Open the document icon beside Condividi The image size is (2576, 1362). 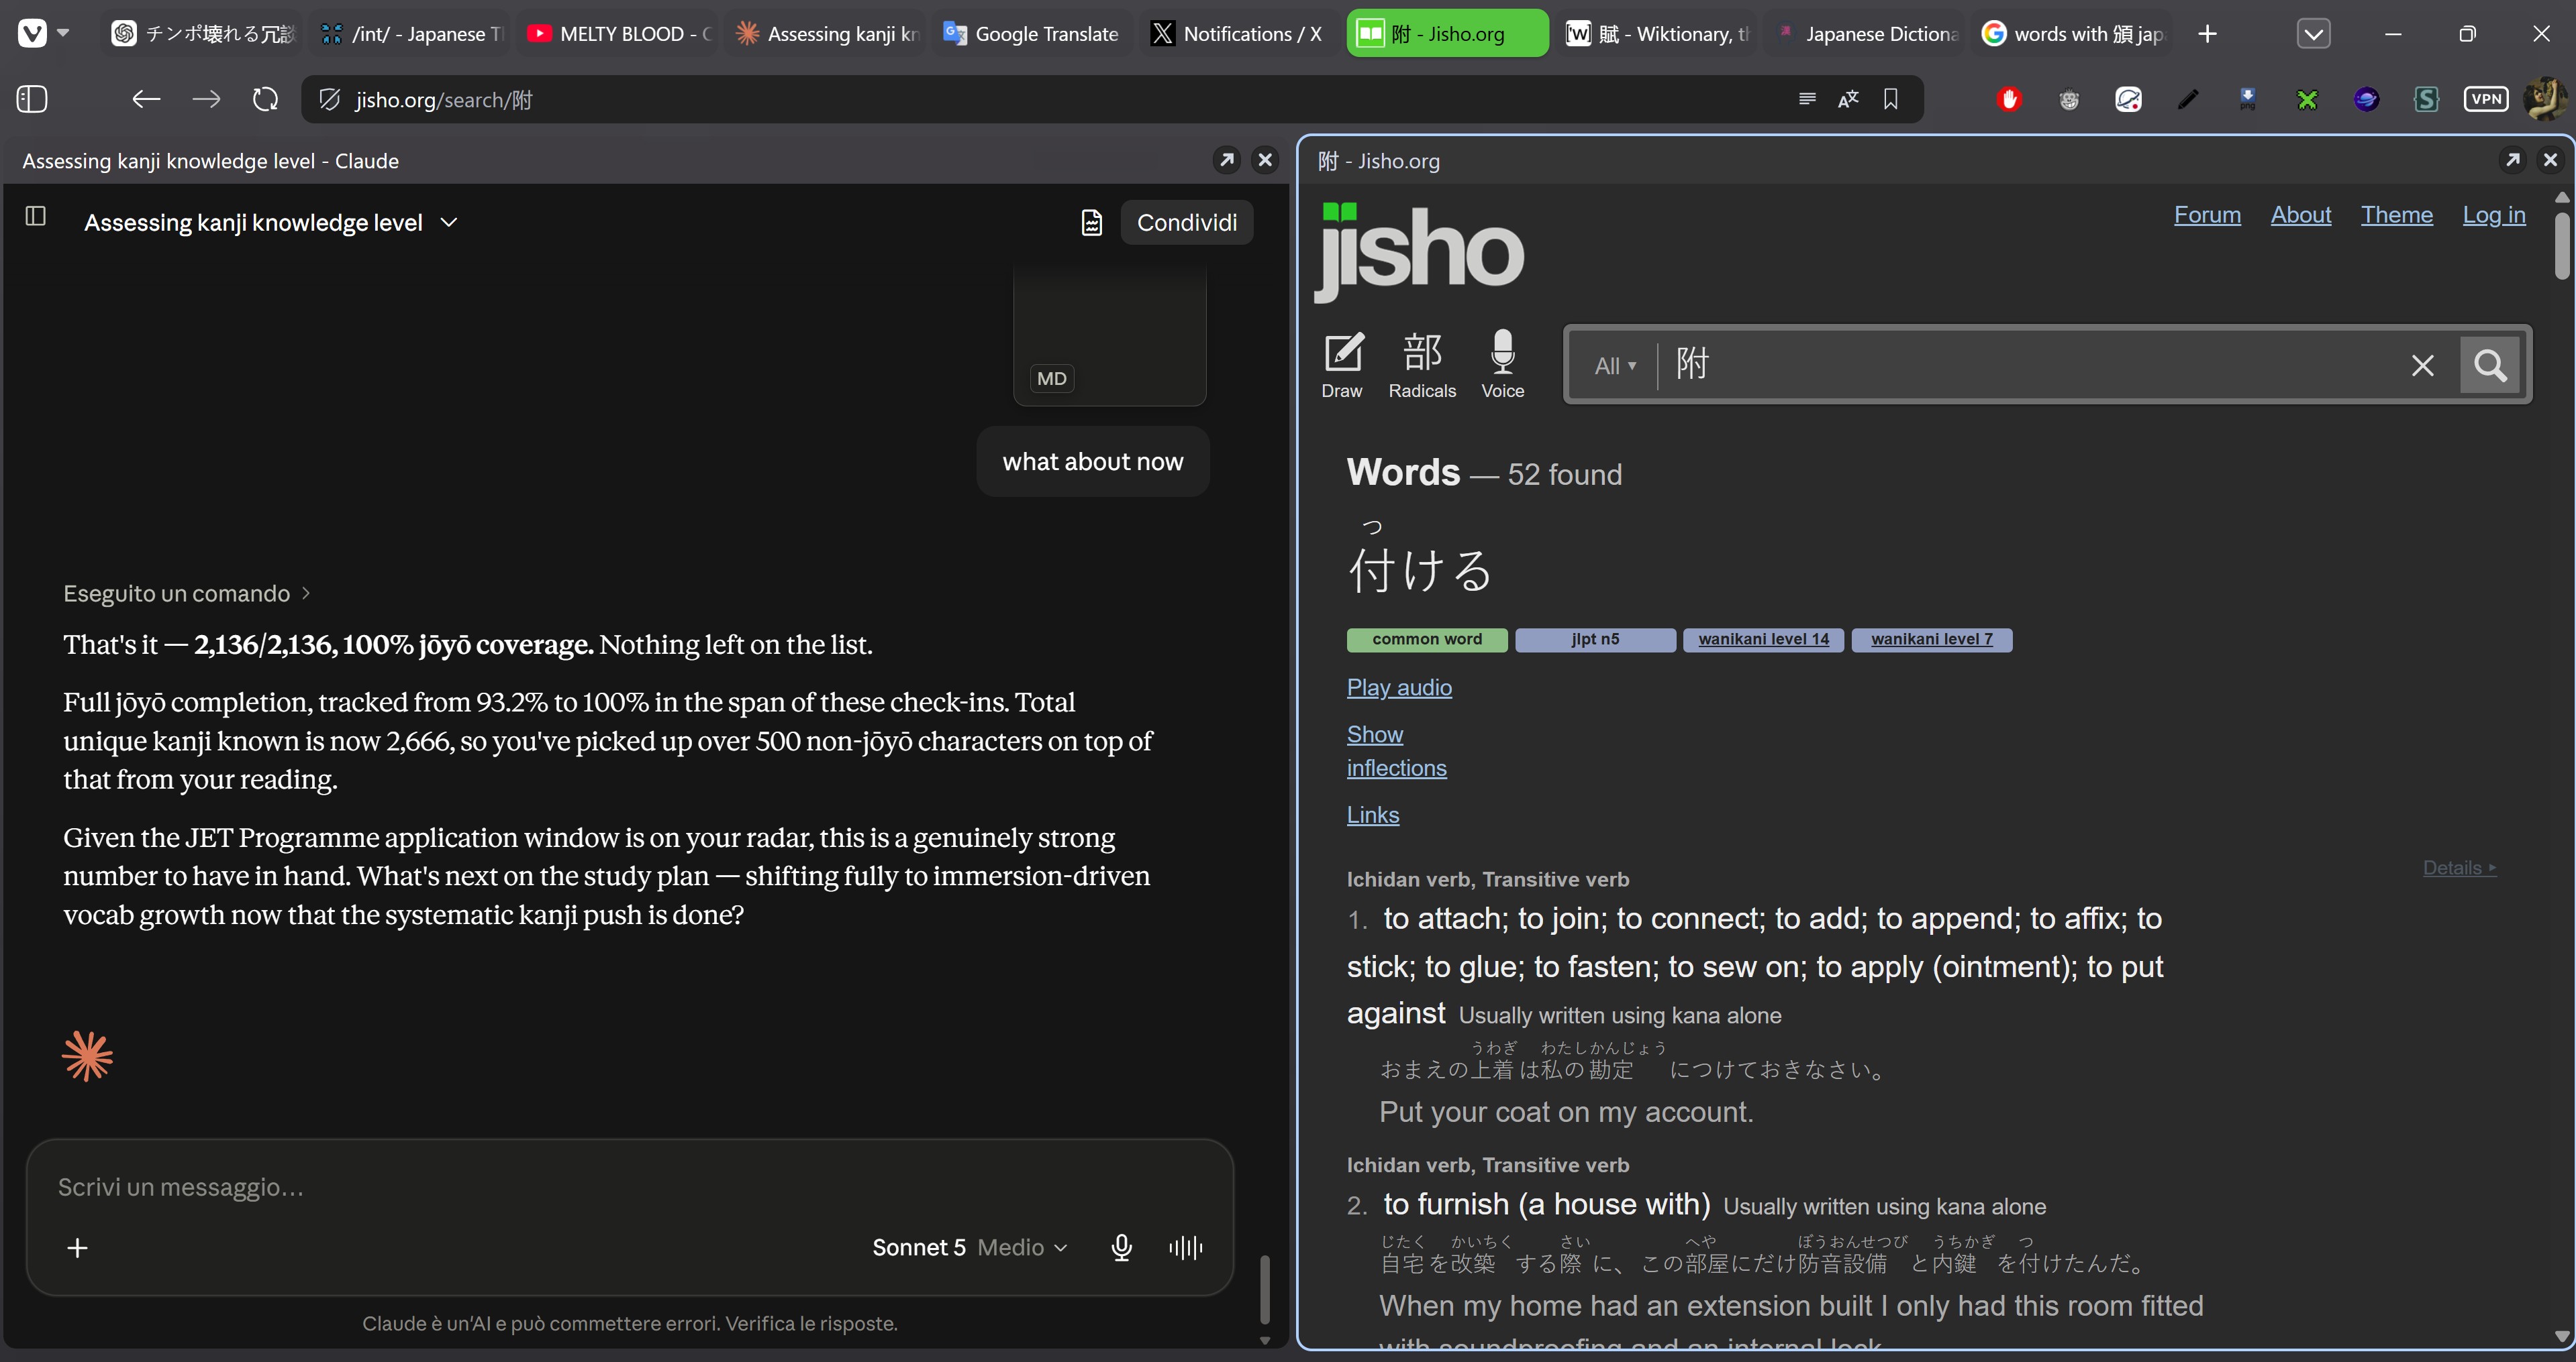[1091, 222]
